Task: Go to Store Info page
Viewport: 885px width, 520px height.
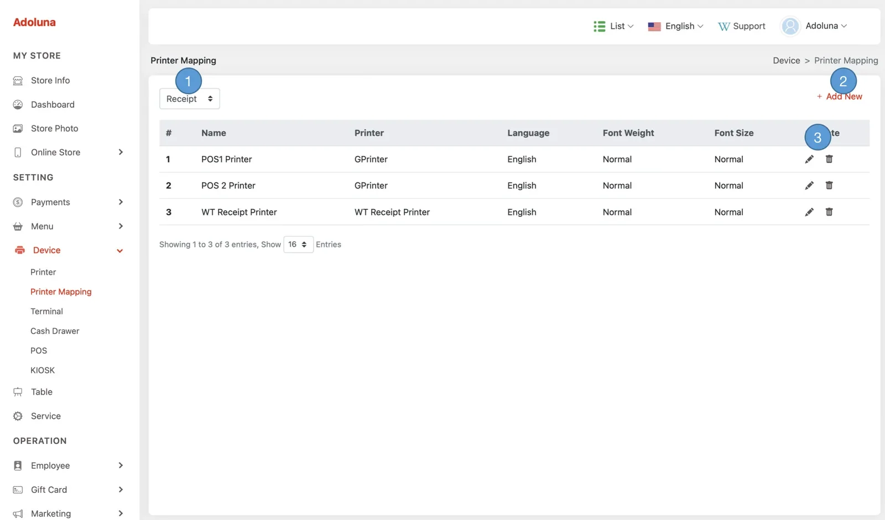Action: pos(50,81)
